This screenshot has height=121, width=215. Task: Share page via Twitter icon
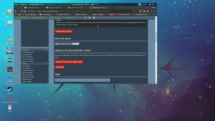tap(90, 18)
